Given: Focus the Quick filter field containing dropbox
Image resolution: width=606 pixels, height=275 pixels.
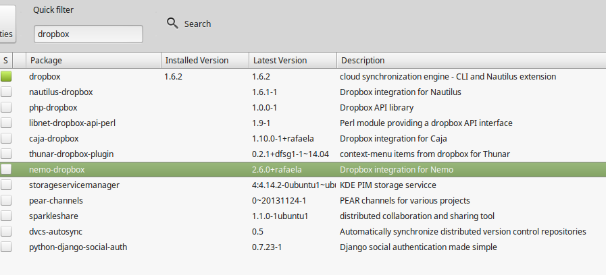Looking at the screenshot, I should click(x=89, y=34).
